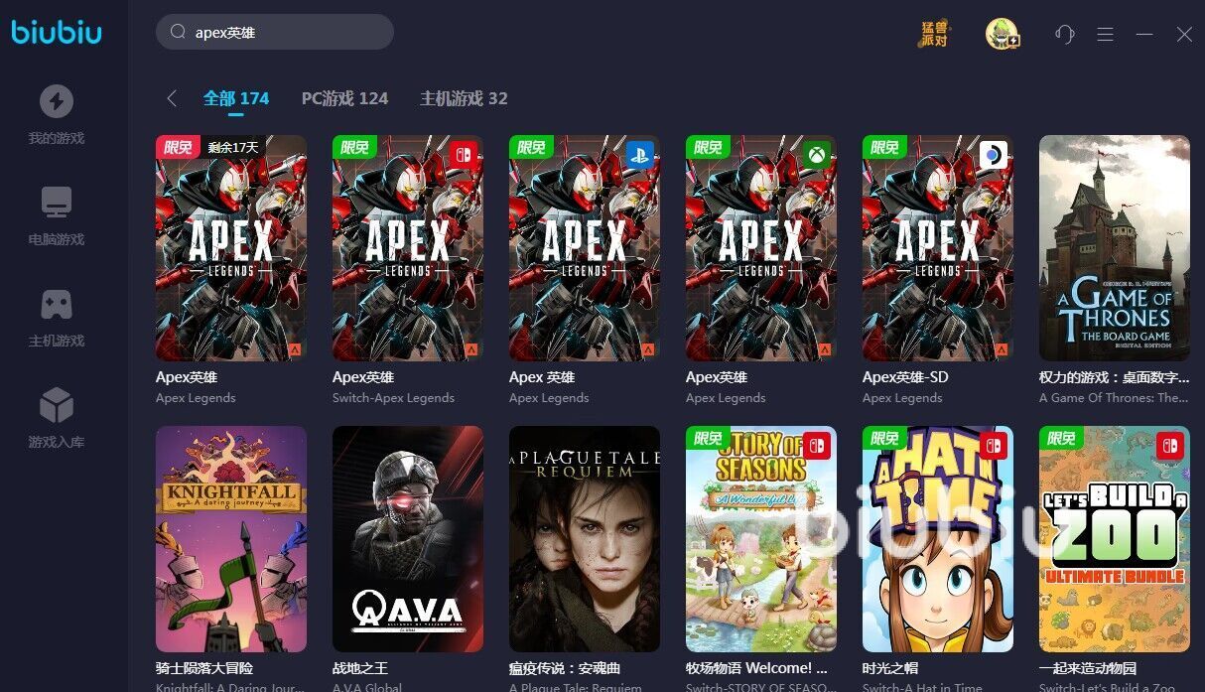The width and height of the screenshot is (1205, 692).
Task: Open My Games lightning icon in sidebar
Action: tap(57, 101)
